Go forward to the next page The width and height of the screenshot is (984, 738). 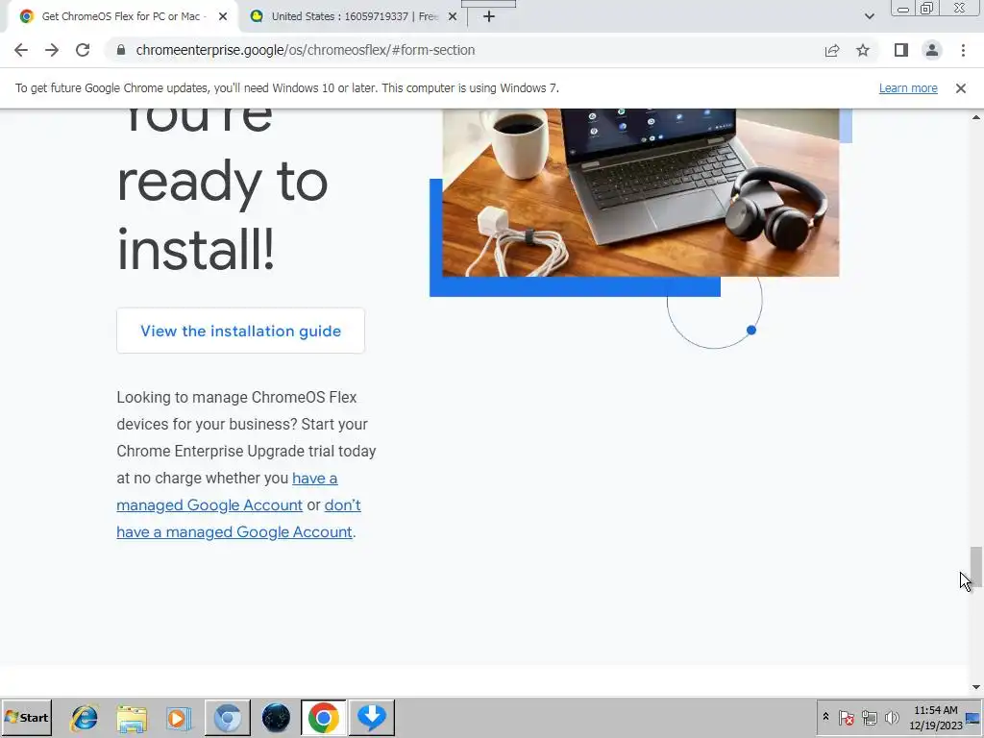click(x=52, y=50)
